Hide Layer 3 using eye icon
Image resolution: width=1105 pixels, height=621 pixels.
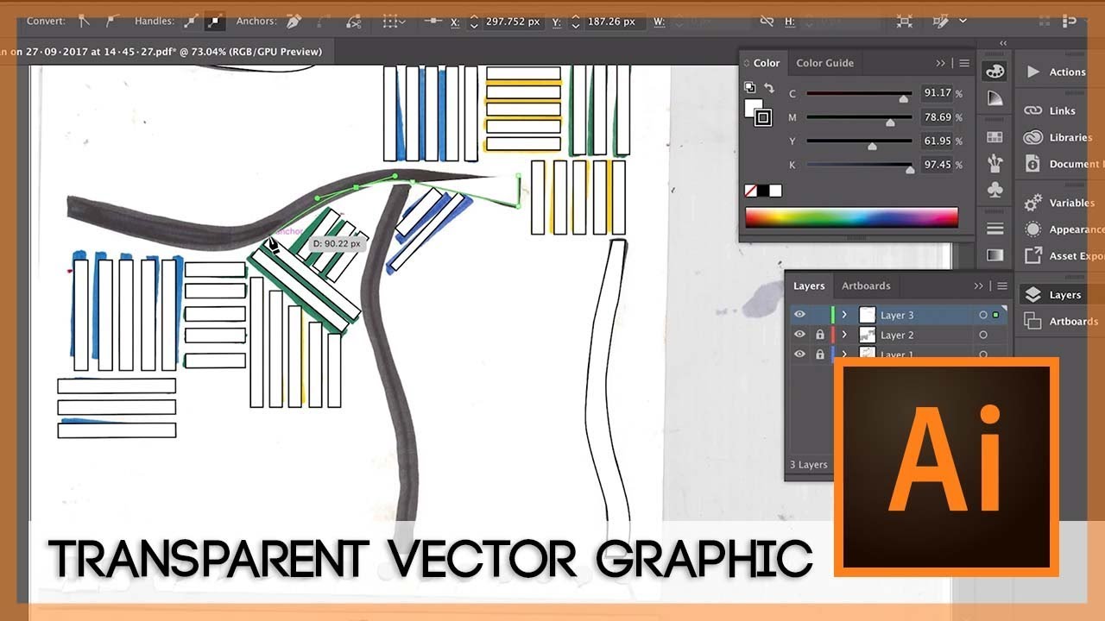pos(799,315)
